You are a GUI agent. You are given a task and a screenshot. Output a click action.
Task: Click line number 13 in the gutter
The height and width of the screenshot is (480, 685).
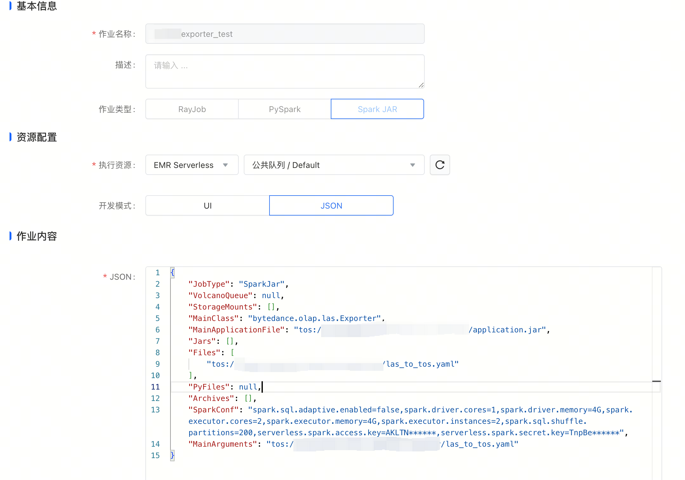(155, 410)
